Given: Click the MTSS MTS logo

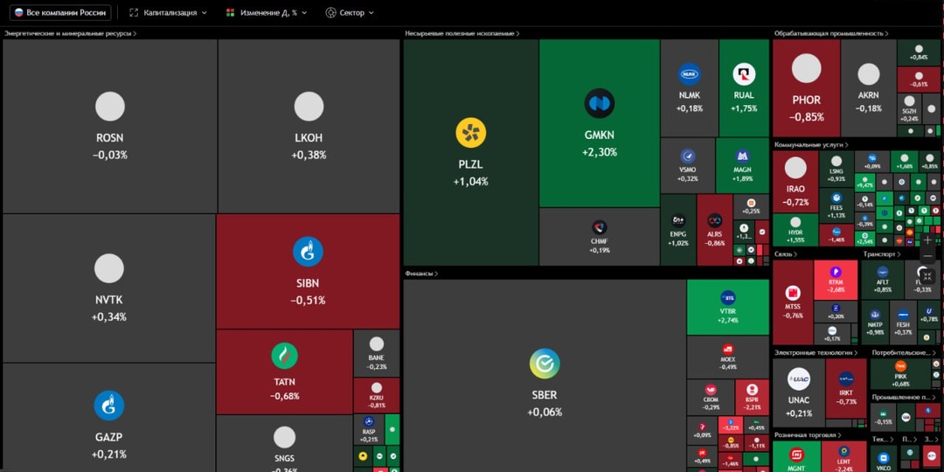Looking at the screenshot, I should 793,293.
